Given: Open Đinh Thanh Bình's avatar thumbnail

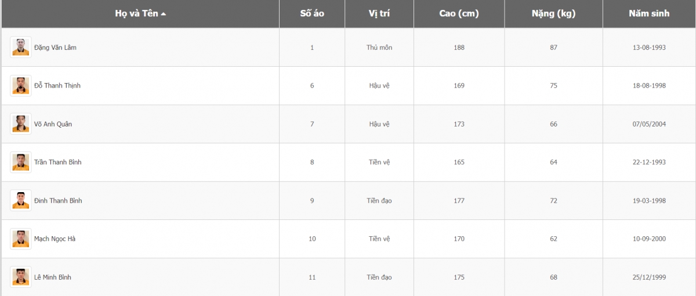Looking at the screenshot, I should tap(21, 200).
